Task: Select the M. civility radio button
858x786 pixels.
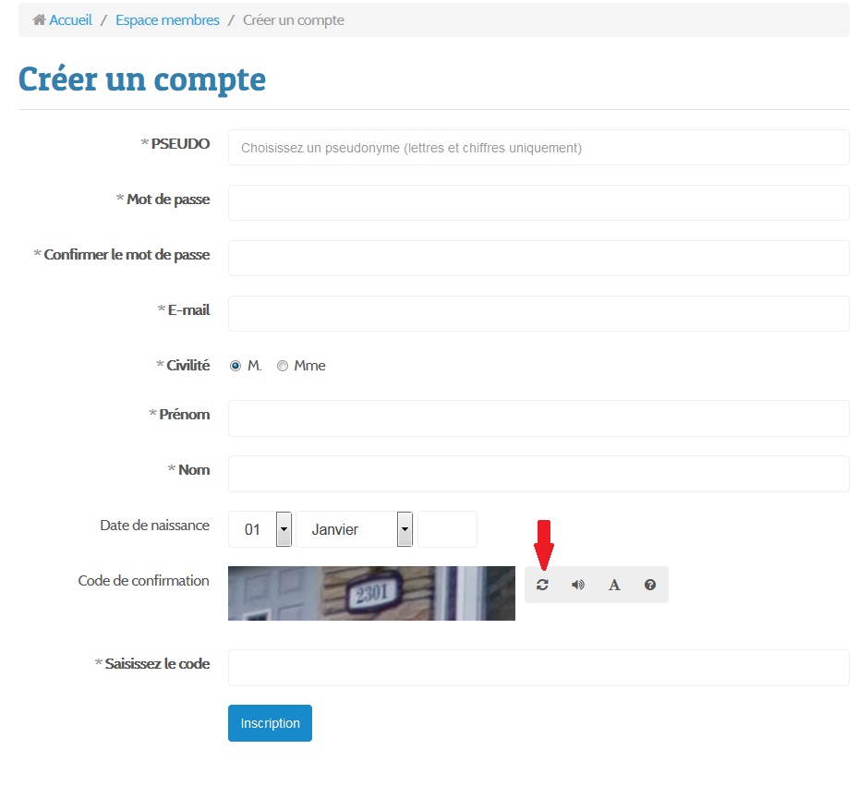Action: pos(236,366)
